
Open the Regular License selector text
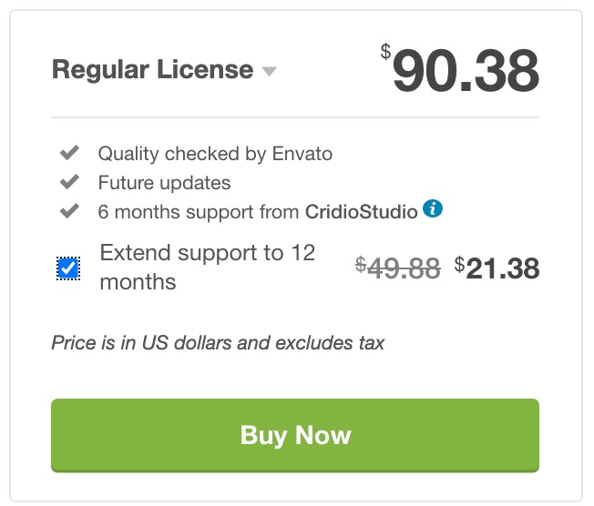point(152,70)
